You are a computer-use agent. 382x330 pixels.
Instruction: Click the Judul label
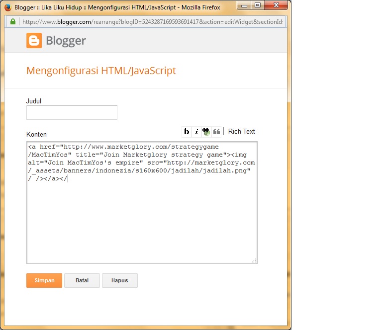pyautogui.click(x=34, y=101)
